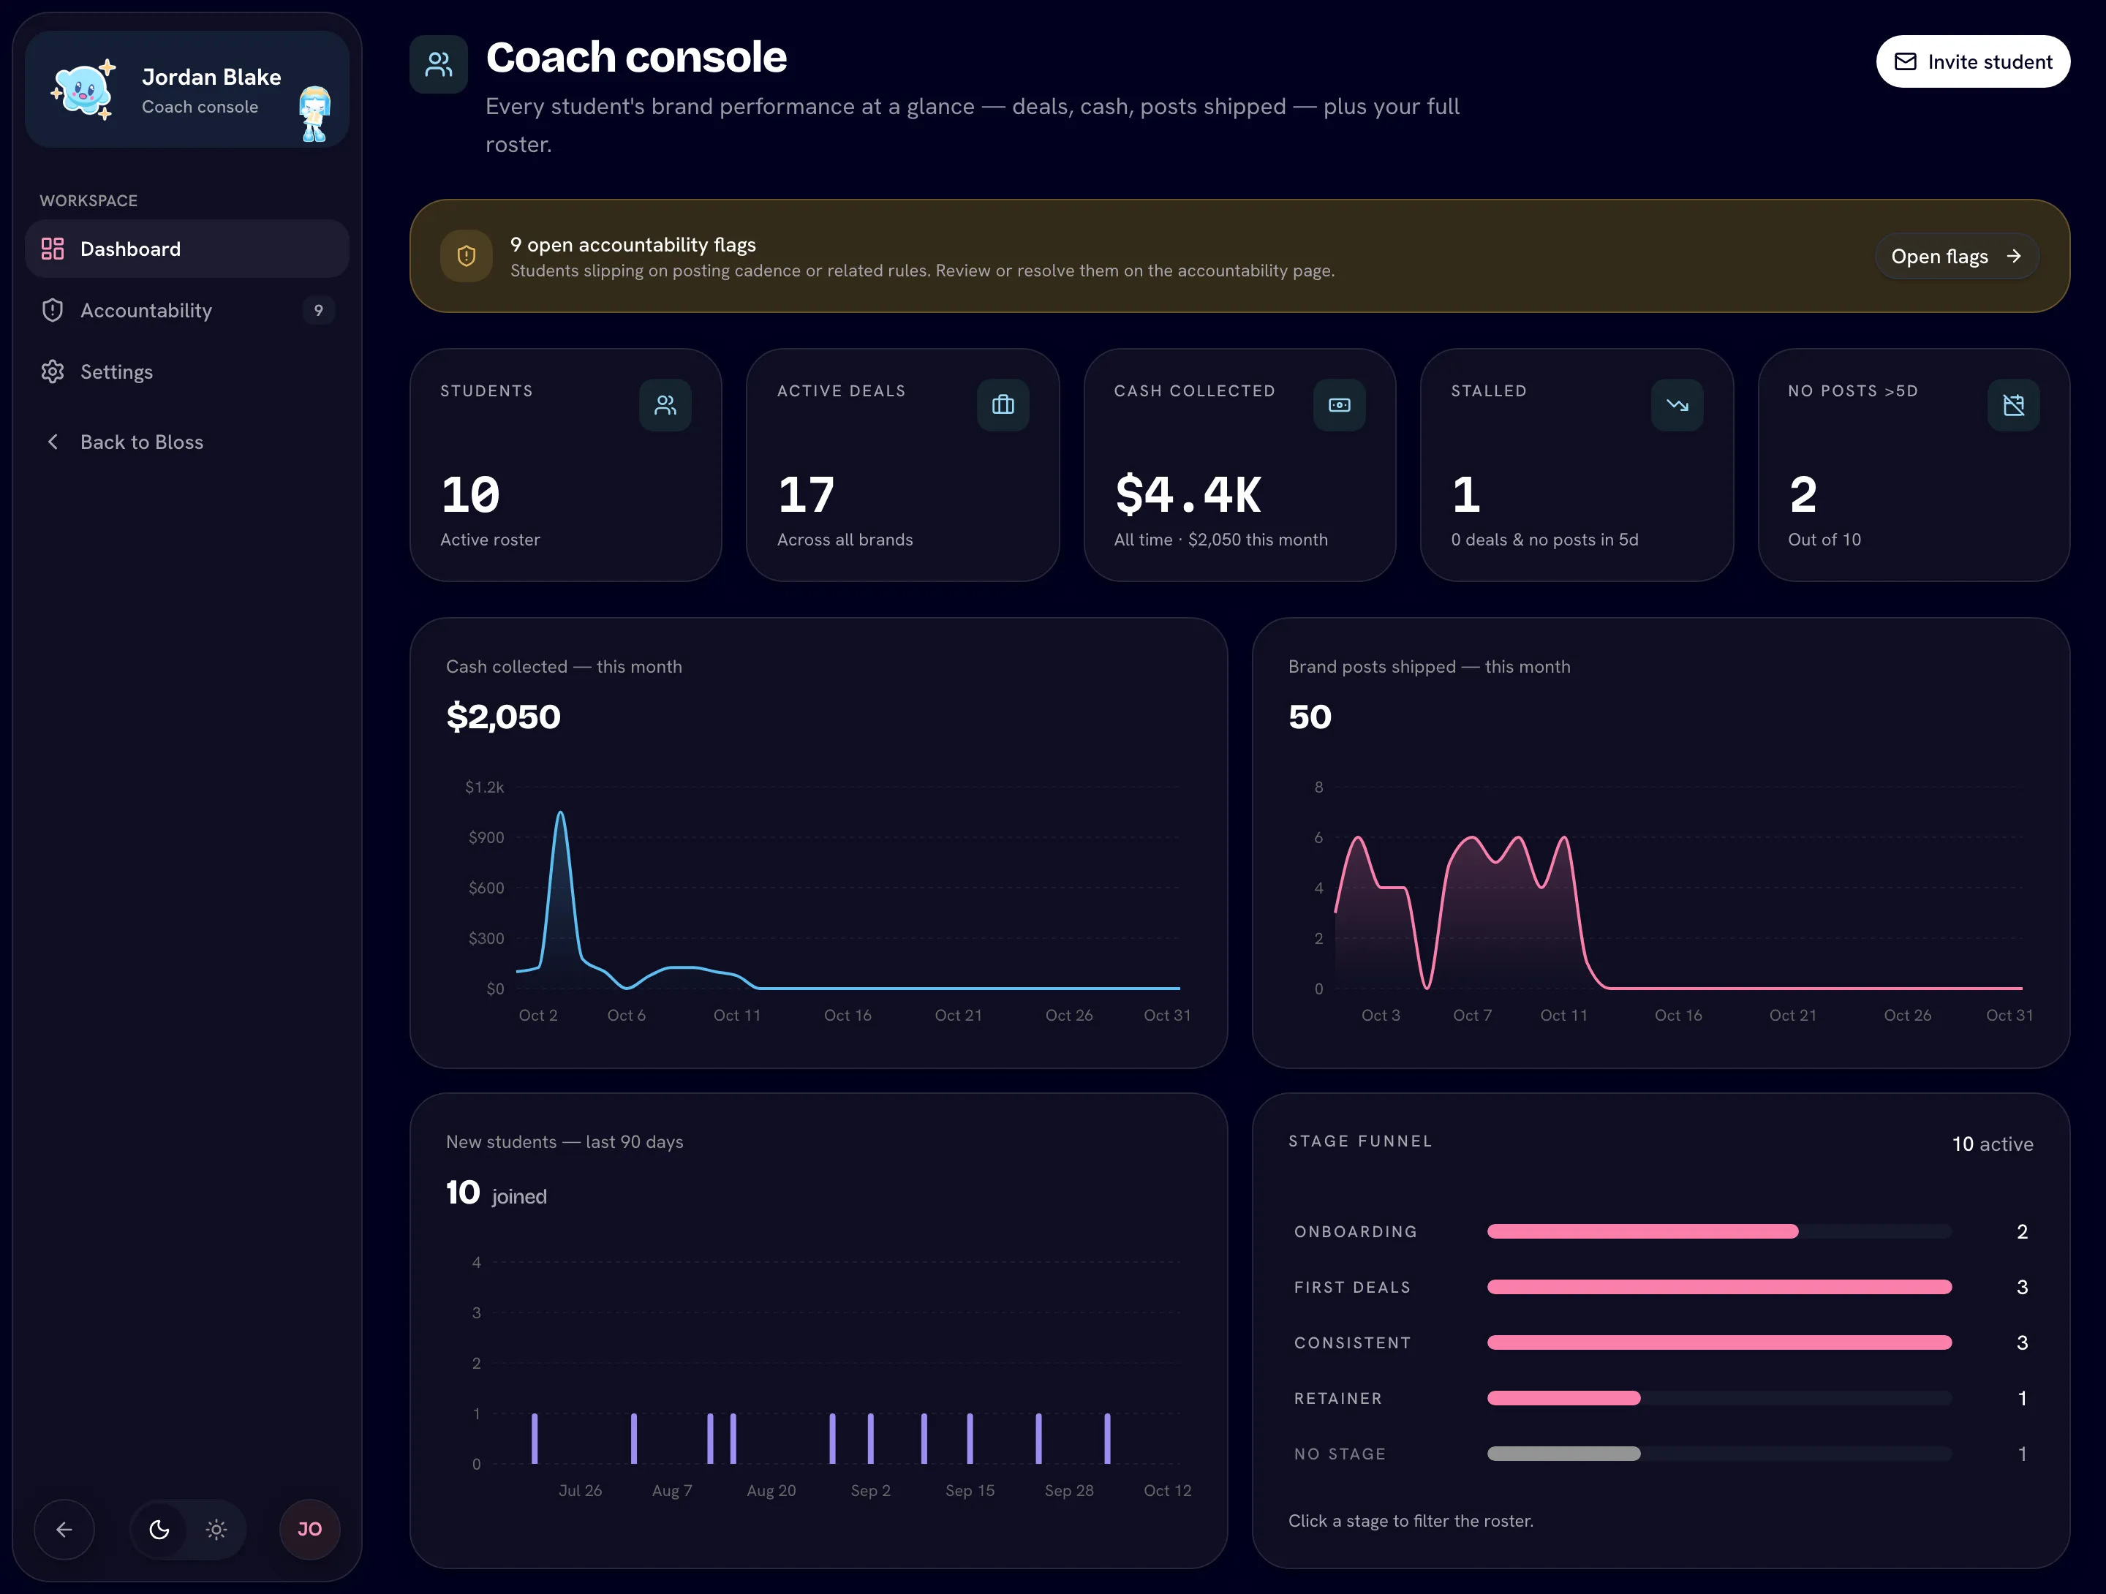The height and width of the screenshot is (1594, 2106).
Task: Go to the Accountability page
Action: [x=186, y=311]
